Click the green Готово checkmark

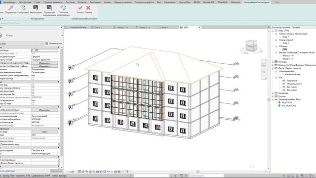80,9
